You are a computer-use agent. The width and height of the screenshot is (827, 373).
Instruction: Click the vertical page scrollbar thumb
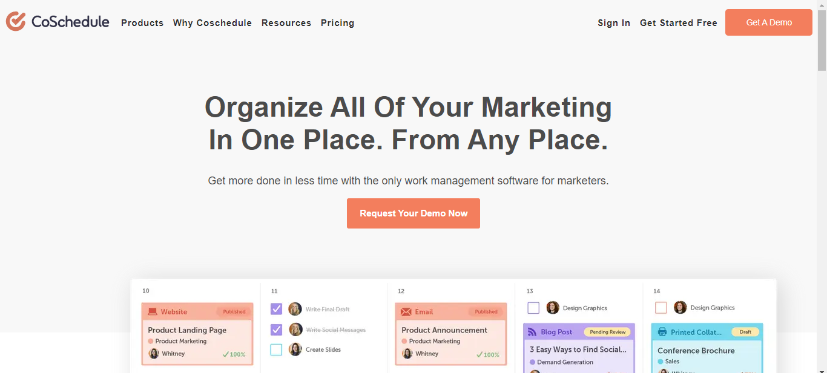point(822,36)
